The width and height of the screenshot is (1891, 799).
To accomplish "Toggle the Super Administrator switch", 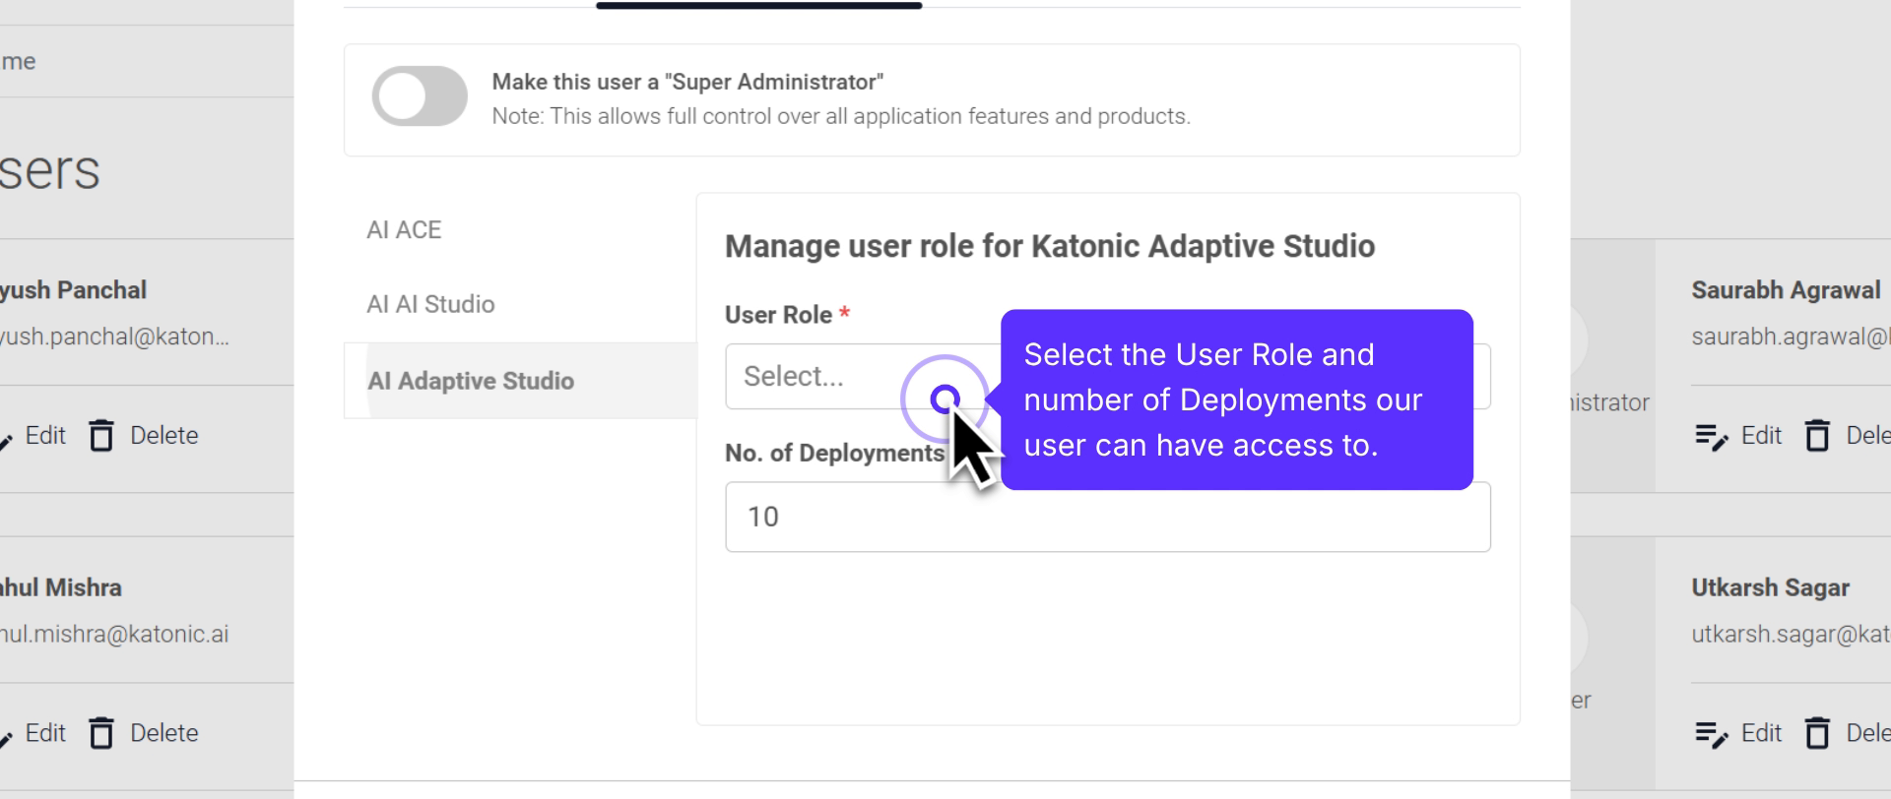I will point(420,96).
